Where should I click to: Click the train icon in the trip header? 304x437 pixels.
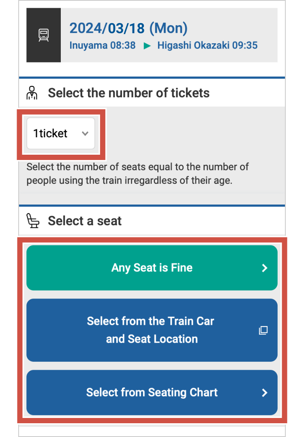pos(43,35)
